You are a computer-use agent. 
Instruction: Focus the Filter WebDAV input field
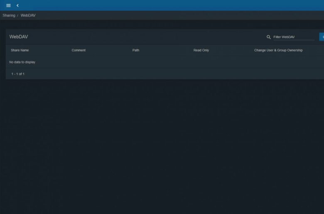point(294,37)
